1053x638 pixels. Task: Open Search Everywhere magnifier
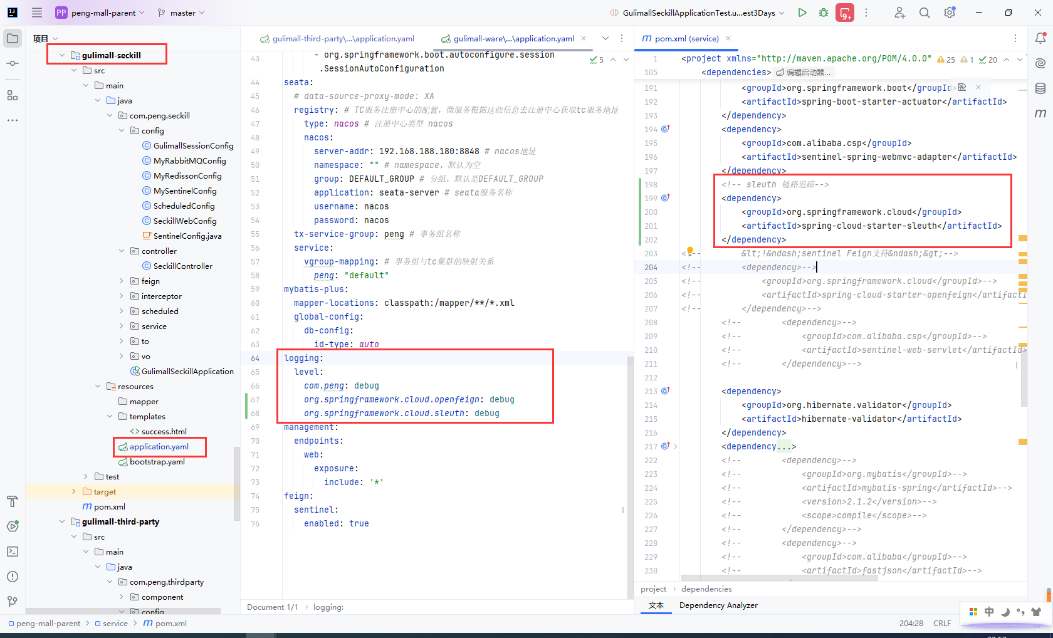[x=925, y=13]
